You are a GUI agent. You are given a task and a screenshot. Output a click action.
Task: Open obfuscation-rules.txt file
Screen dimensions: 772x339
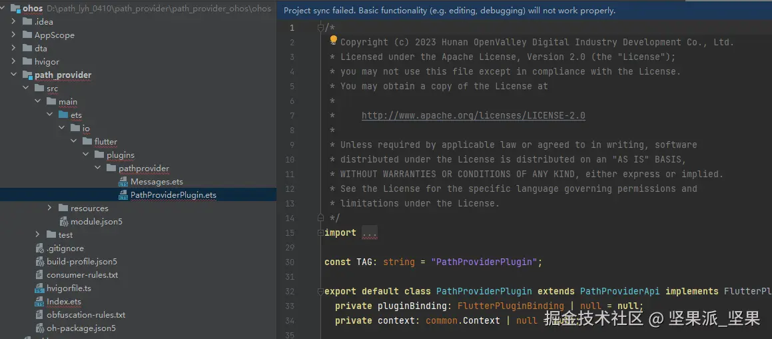86,314
